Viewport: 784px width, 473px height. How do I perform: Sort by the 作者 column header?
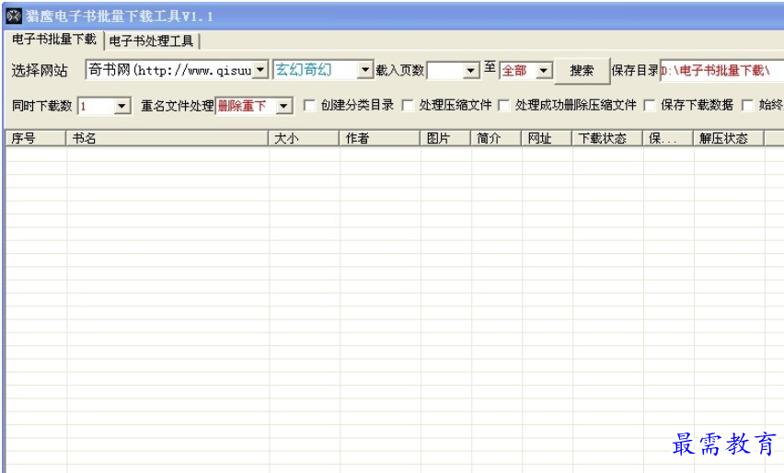coord(379,139)
